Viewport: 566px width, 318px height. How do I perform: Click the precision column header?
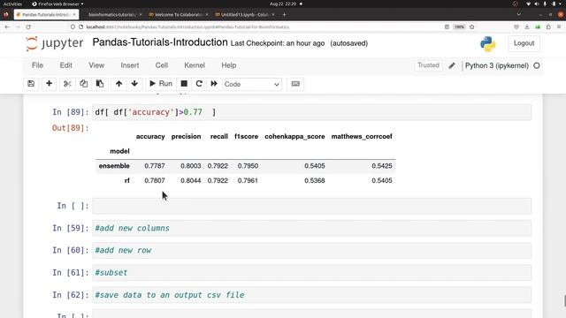(x=186, y=137)
